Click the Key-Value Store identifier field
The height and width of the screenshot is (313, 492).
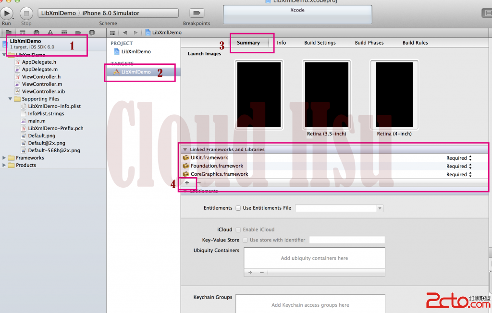pos(347,240)
